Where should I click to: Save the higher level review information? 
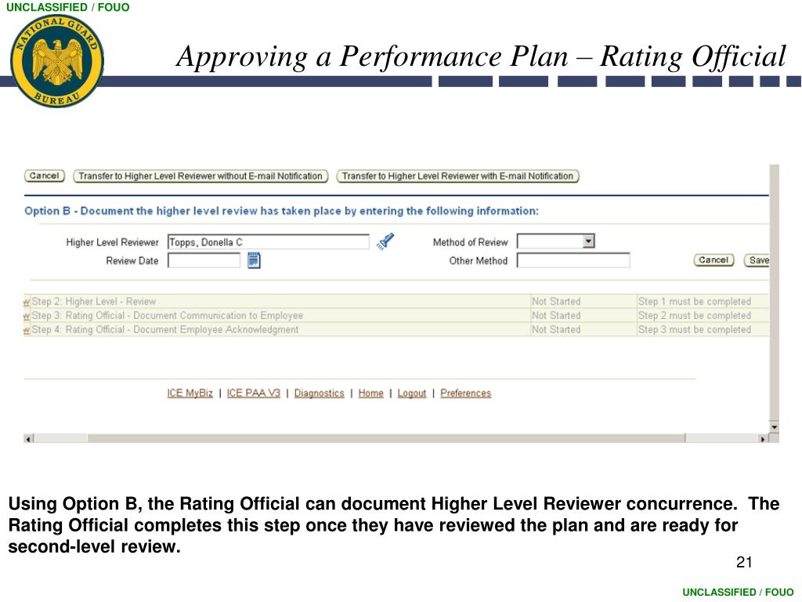757,260
